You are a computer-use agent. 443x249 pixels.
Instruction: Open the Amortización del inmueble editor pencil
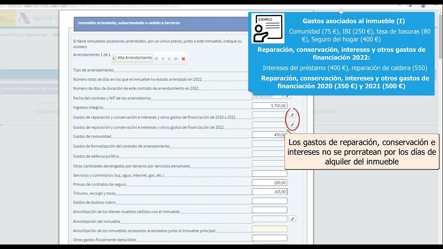point(292,219)
